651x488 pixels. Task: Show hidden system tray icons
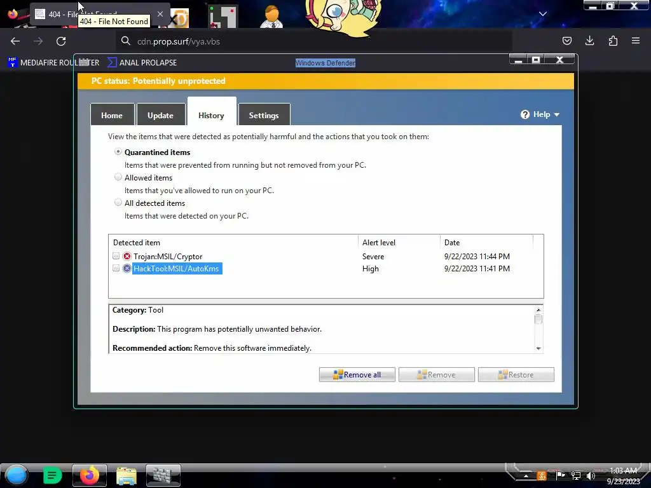pos(526,476)
